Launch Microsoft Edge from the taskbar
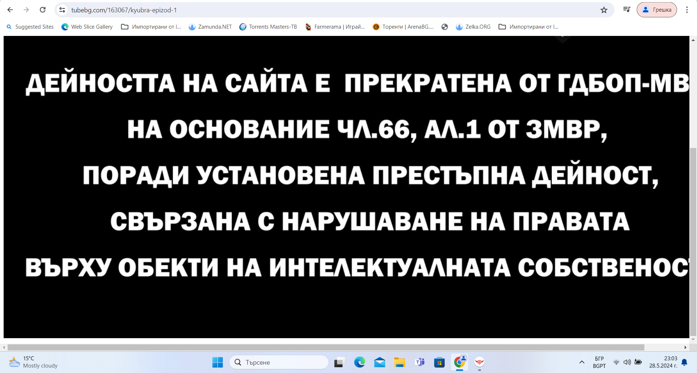 tap(359, 362)
